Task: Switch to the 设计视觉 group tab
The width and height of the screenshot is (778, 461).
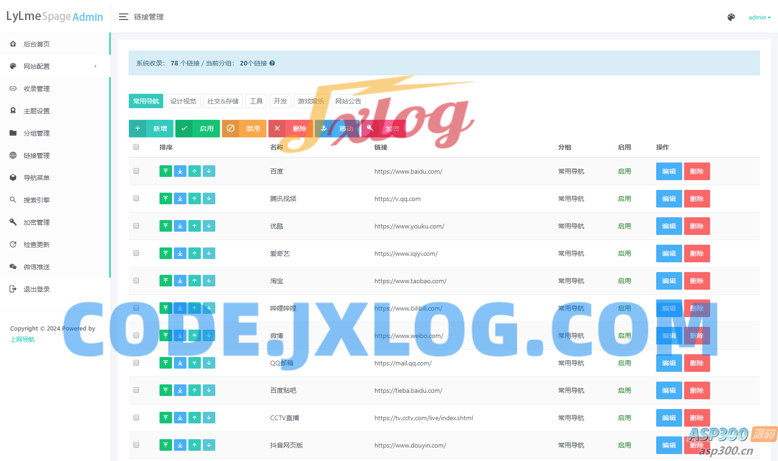Action: (x=183, y=101)
